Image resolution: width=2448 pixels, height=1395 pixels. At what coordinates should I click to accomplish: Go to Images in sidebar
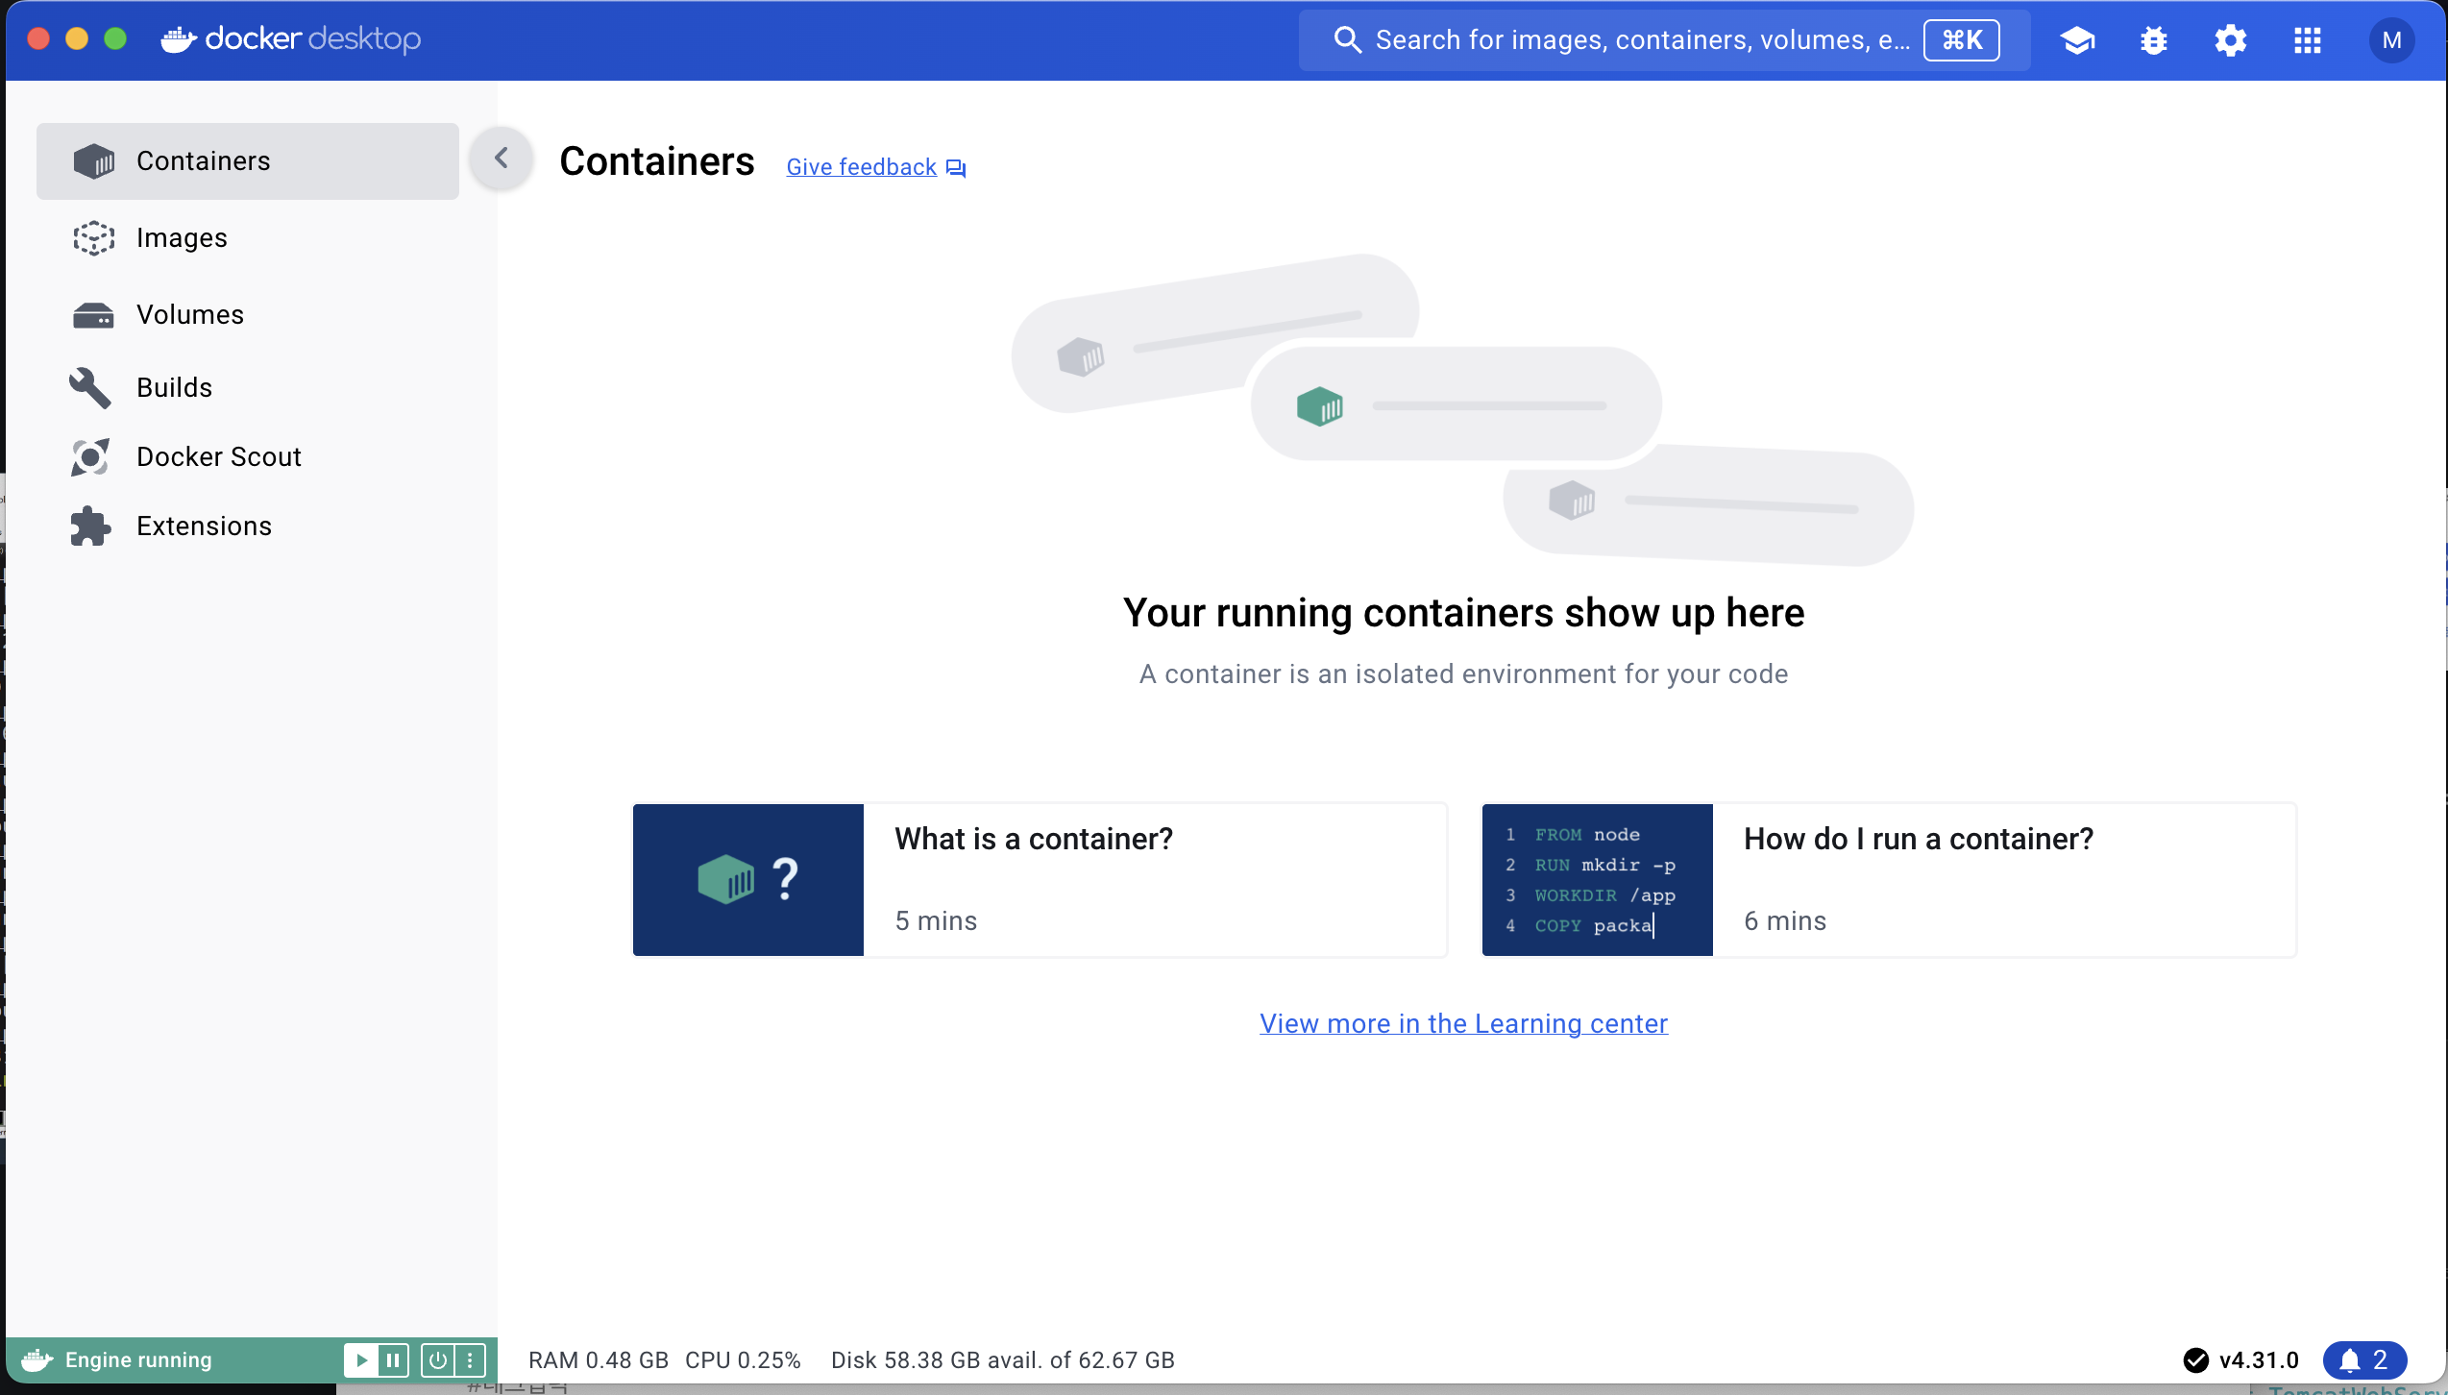tap(182, 237)
